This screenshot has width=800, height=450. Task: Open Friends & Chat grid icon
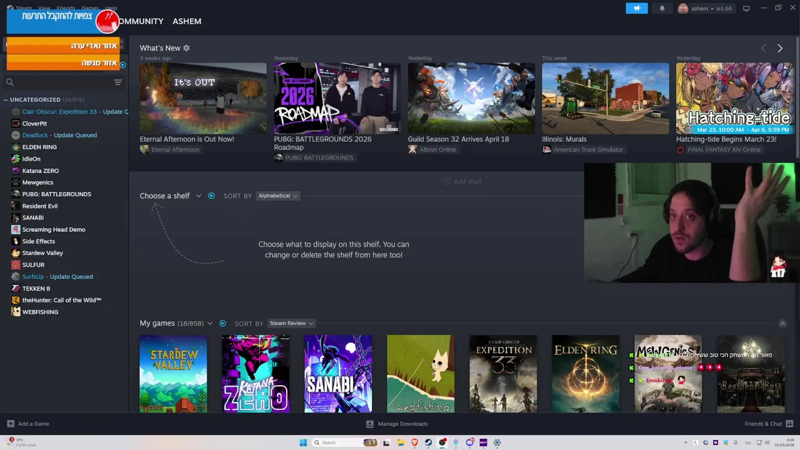[789, 424]
